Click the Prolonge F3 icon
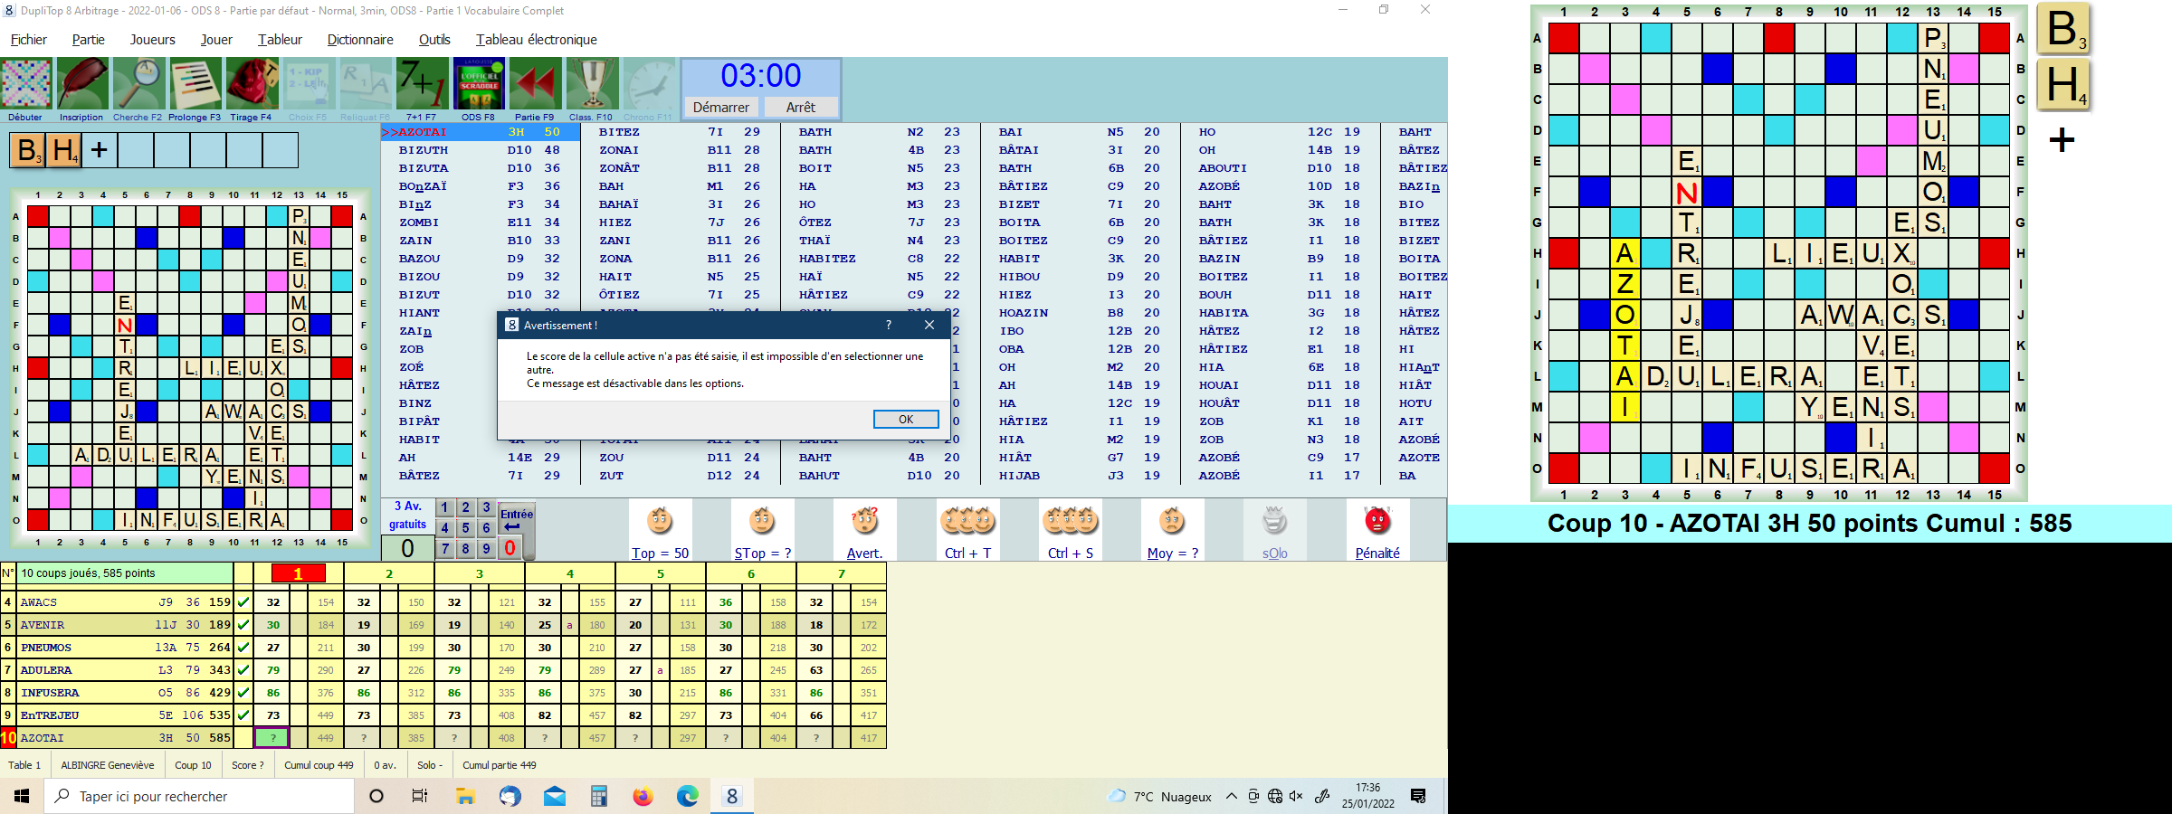Image resolution: width=2172 pixels, height=814 pixels. click(195, 84)
